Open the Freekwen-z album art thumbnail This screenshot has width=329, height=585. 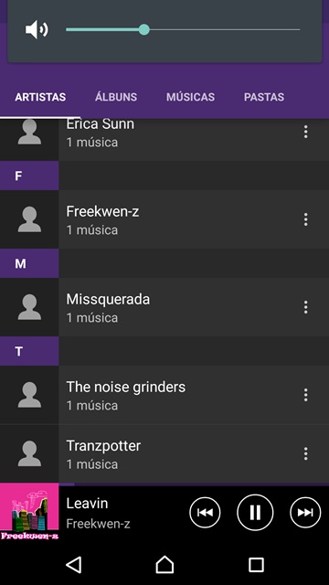pyautogui.click(x=29, y=512)
